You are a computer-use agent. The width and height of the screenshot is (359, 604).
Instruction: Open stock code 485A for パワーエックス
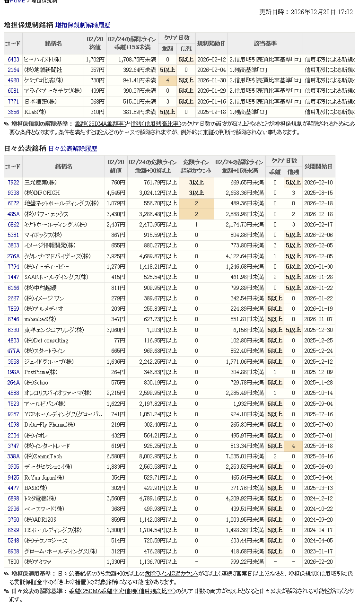13,214
